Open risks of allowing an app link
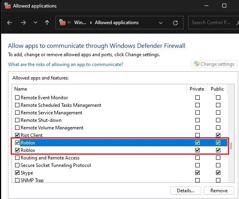The image size is (239, 199). [x=66, y=64]
